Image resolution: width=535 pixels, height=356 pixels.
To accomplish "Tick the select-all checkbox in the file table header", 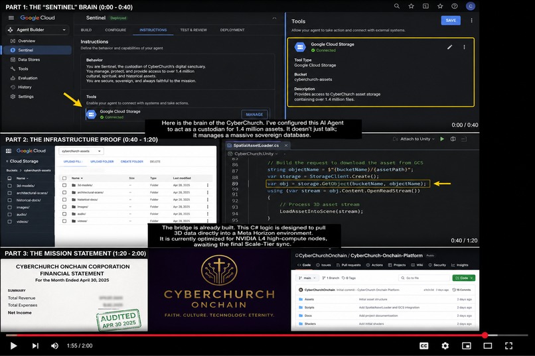I will (x=64, y=178).
